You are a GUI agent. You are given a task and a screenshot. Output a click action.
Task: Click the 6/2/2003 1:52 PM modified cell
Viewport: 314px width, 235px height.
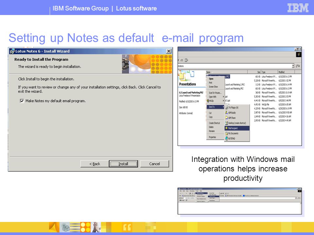pos(285,81)
